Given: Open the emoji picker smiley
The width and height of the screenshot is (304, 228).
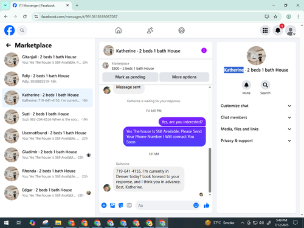Looking at the screenshot, I should (196, 206).
